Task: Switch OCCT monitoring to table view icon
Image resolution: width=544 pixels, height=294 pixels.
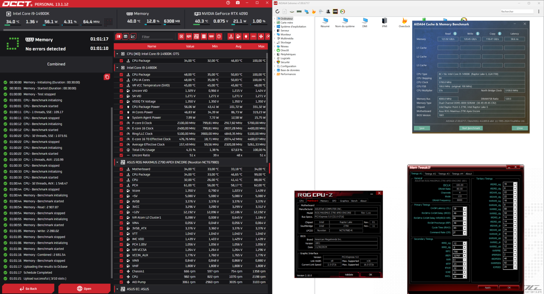Action: (x=125, y=36)
